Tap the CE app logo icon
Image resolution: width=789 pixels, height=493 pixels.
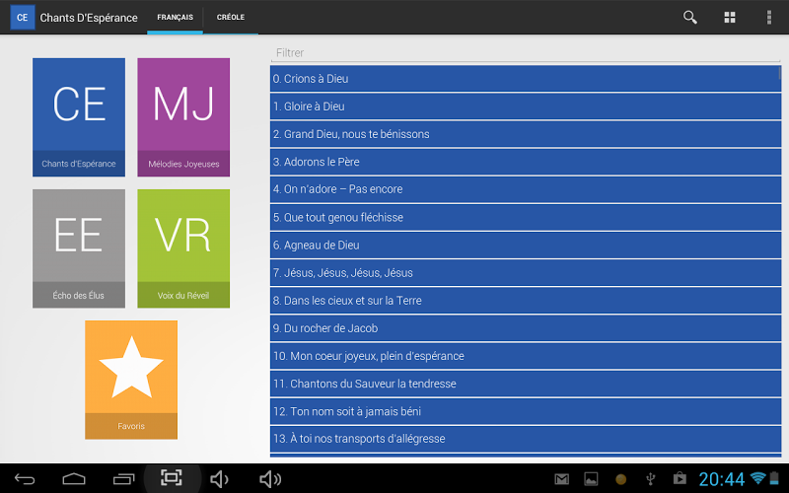tap(22, 17)
